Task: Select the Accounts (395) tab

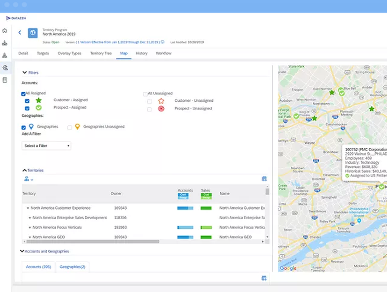Action: [x=38, y=267]
